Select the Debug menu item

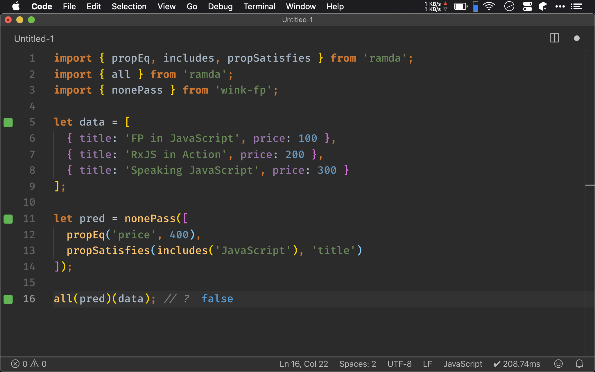(x=220, y=6)
